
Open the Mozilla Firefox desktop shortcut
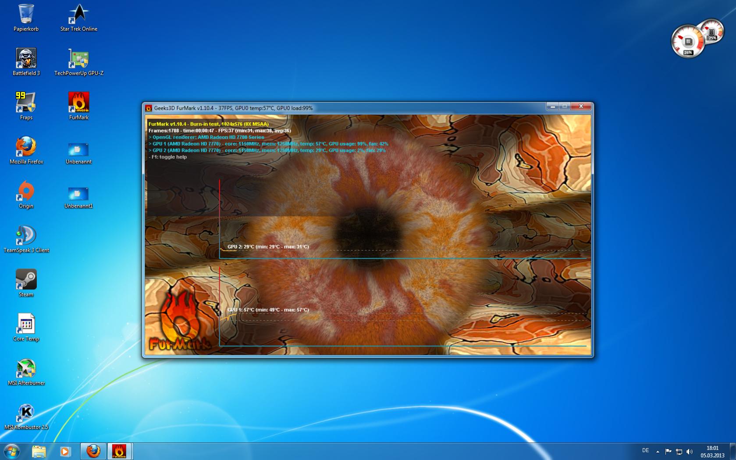[x=26, y=150]
